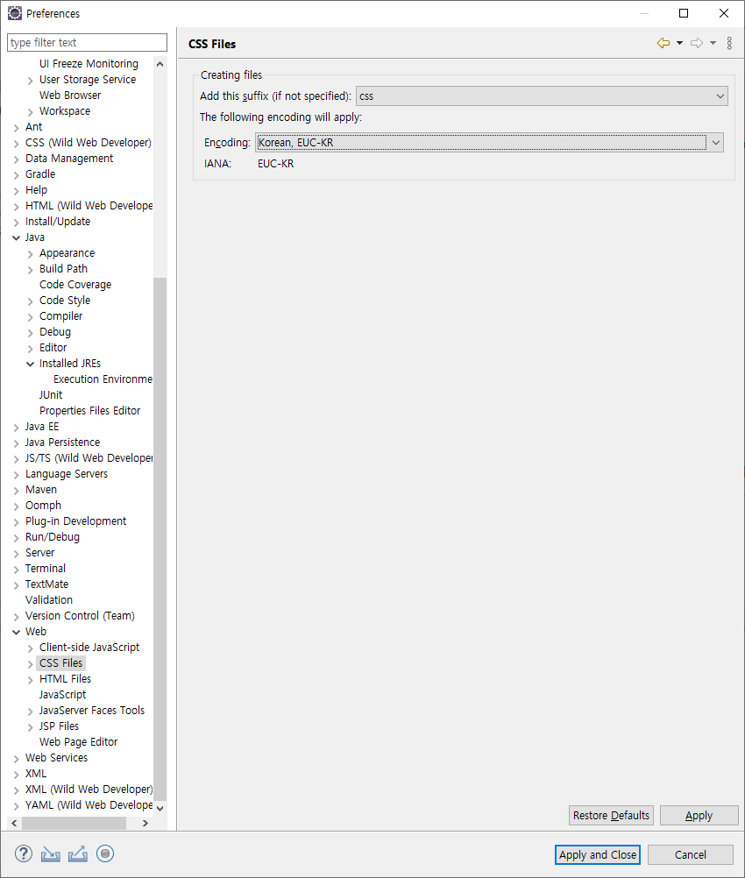
Task: Click the forward navigation arrow icon
Action: (696, 43)
